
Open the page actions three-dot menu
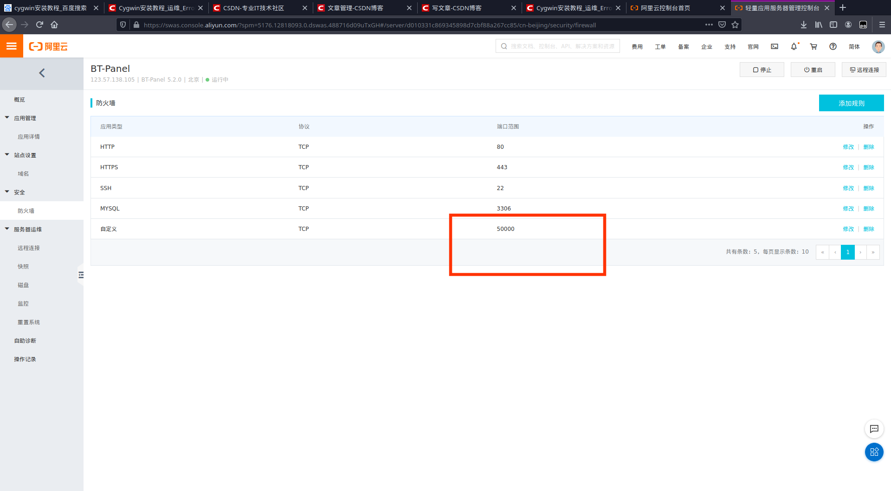[709, 25]
